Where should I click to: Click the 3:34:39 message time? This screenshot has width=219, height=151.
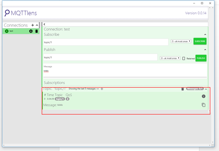(x=51, y=99)
